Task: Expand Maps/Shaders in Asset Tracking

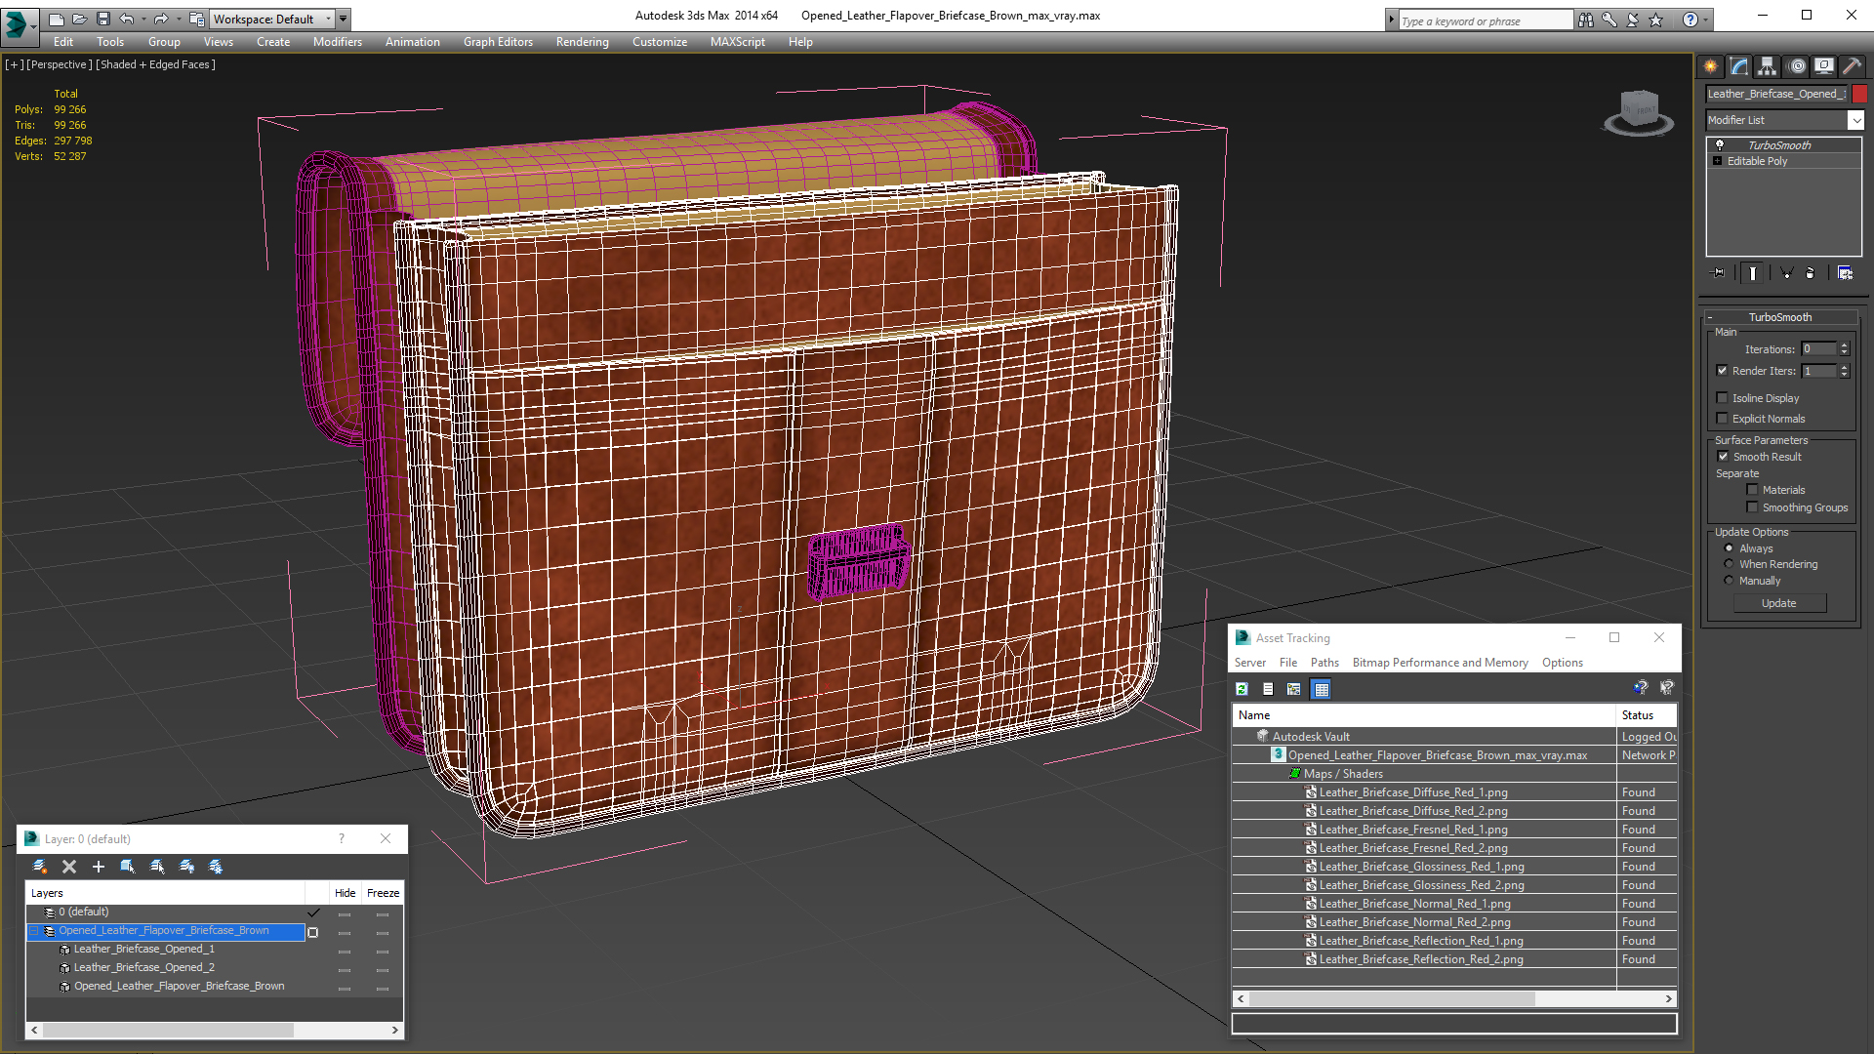Action: pyautogui.click(x=1295, y=772)
